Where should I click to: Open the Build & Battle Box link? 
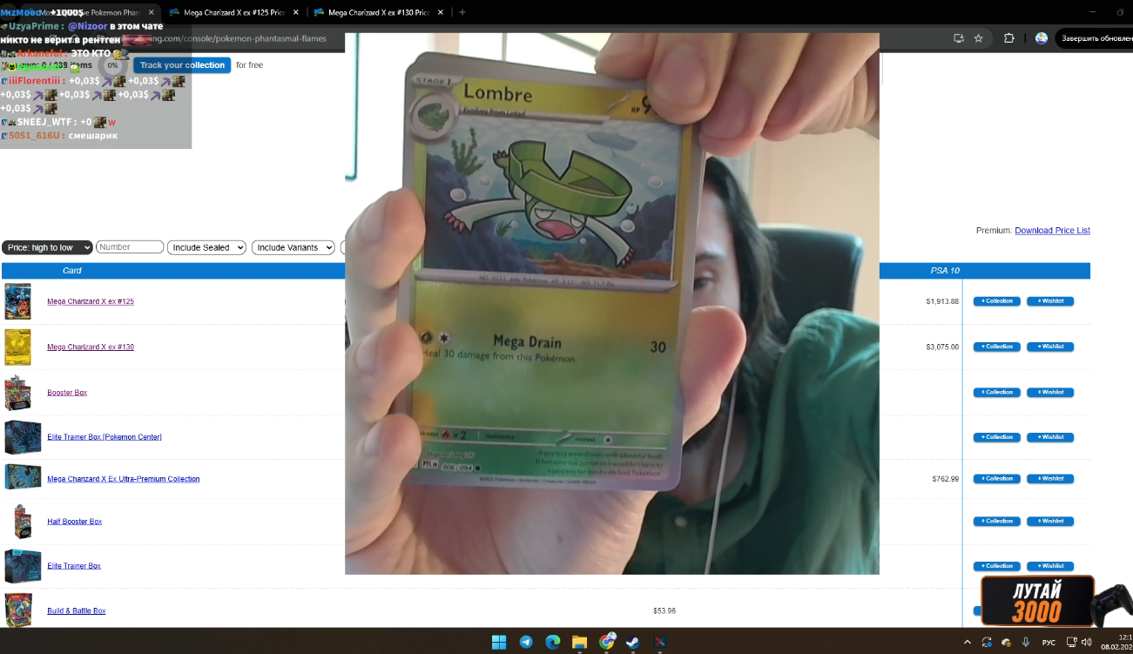click(77, 611)
